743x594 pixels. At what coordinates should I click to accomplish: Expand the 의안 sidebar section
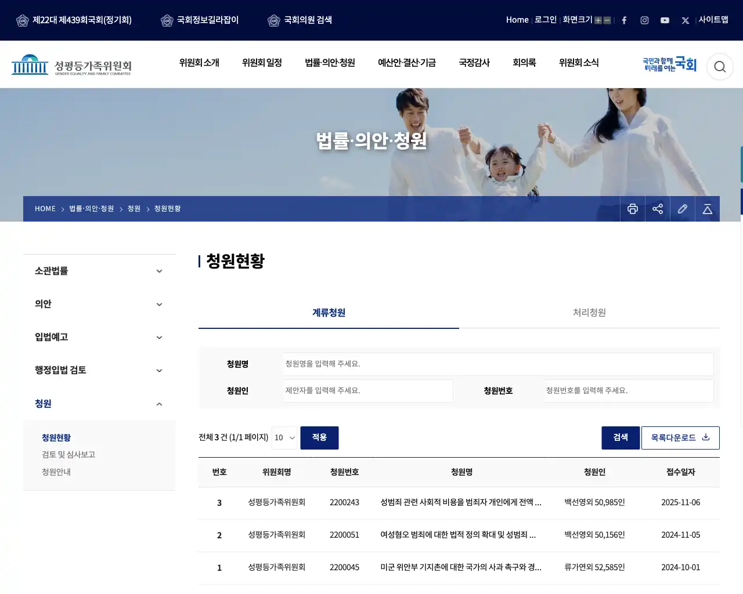[99, 304]
